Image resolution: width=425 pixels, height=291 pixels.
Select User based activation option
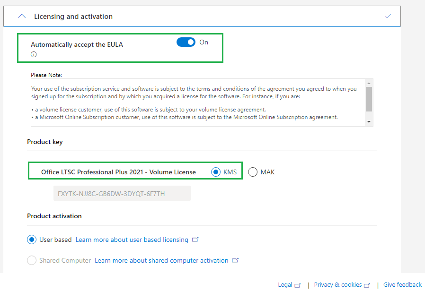point(32,240)
